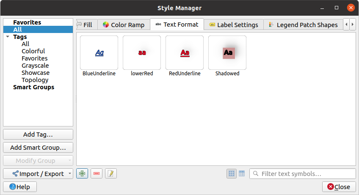The height and width of the screenshot is (195, 359).
Task: Switch to the Label Settings tab
Action: coord(234,25)
